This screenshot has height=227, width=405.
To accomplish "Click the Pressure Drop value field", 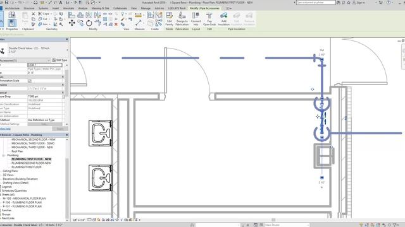I will pos(45,96).
